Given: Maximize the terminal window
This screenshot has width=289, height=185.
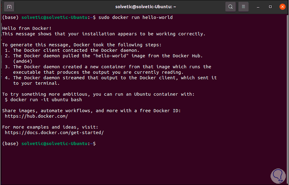Looking at the screenshot, I should pyautogui.click(x=270, y=6).
